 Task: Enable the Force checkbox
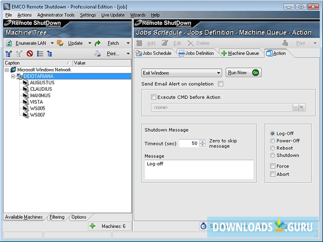pyautogui.click(x=273, y=166)
